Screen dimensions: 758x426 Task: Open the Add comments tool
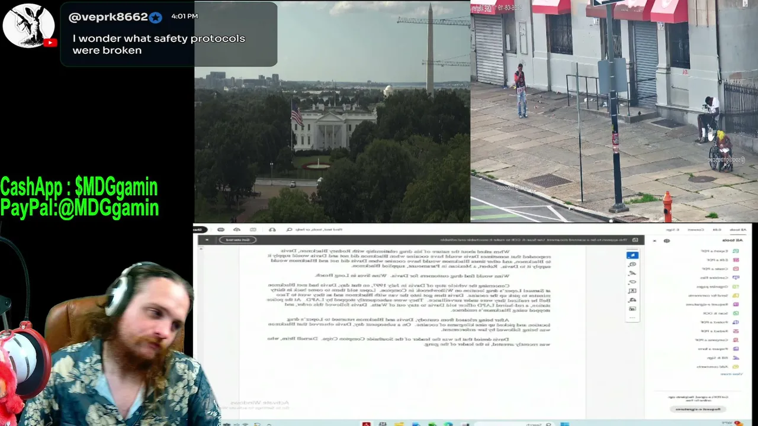(718, 366)
